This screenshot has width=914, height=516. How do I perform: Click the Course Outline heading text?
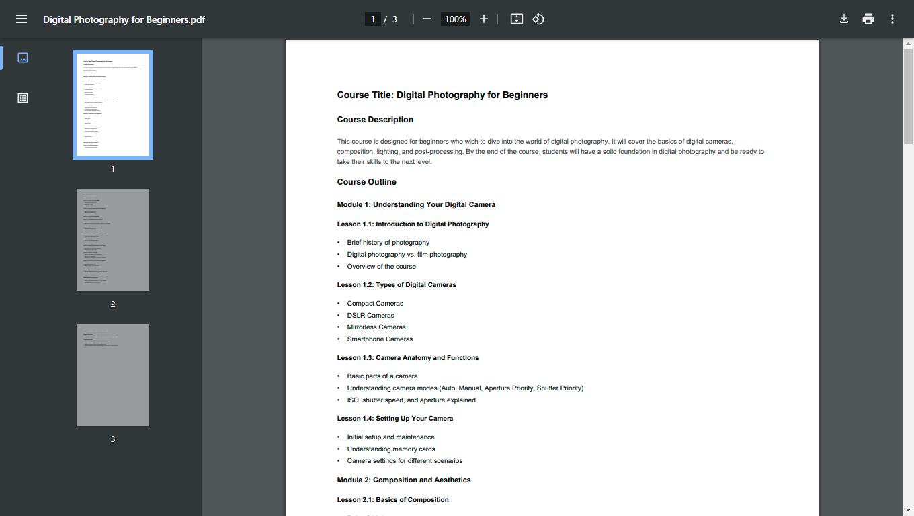pos(367,182)
